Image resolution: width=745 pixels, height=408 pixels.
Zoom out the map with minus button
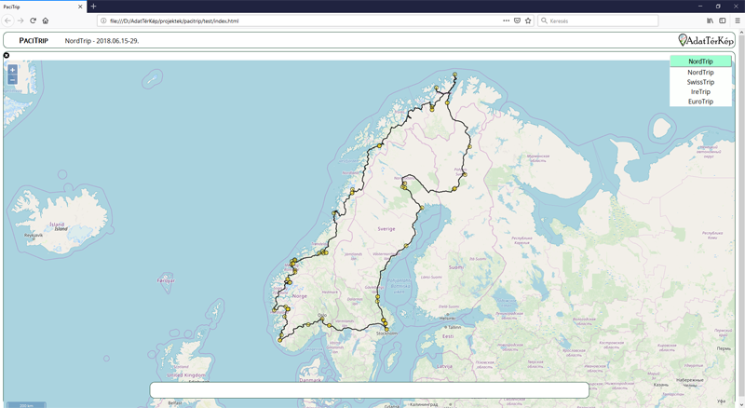click(12, 79)
